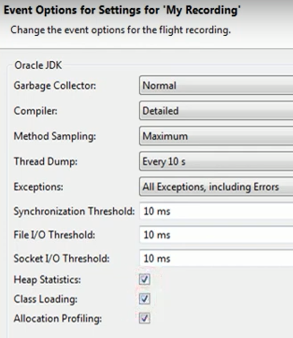293x338 pixels.
Task: Click the 'Thread Dump:' label
Action: [x=46, y=161]
